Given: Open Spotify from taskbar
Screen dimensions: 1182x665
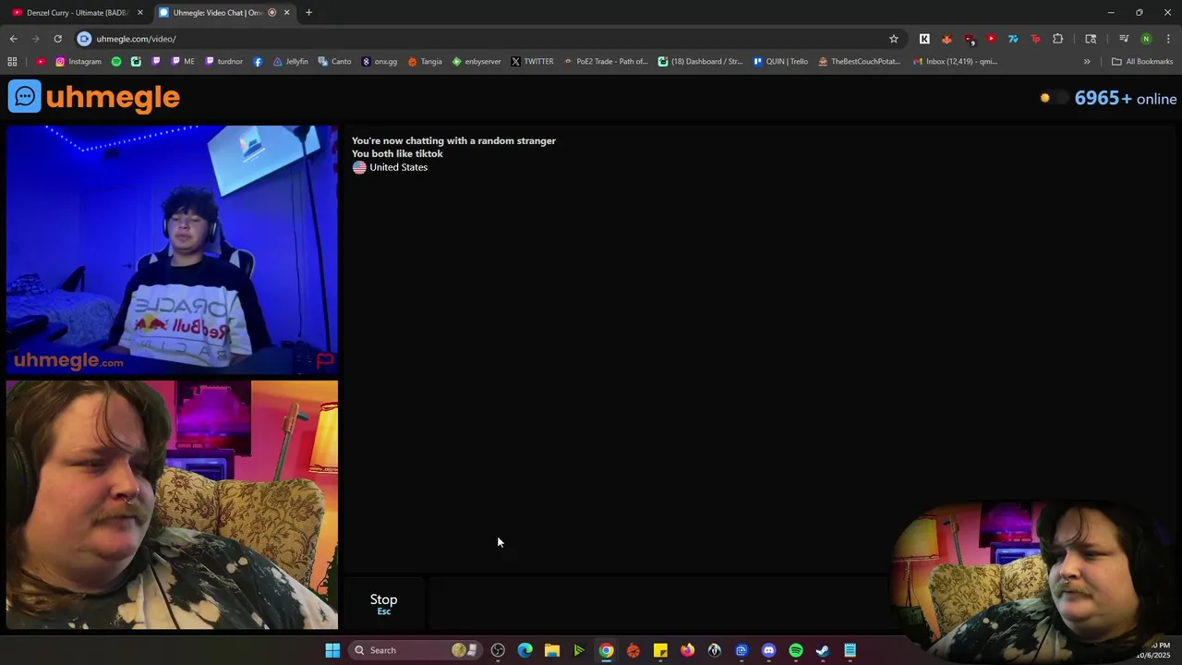Looking at the screenshot, I should (796, 650).
